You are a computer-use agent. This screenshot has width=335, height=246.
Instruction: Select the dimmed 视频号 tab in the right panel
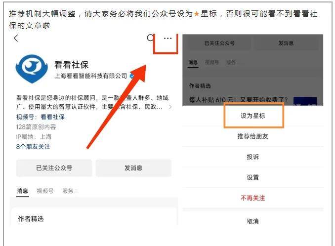pyautogui.click(x=212, y=63)
